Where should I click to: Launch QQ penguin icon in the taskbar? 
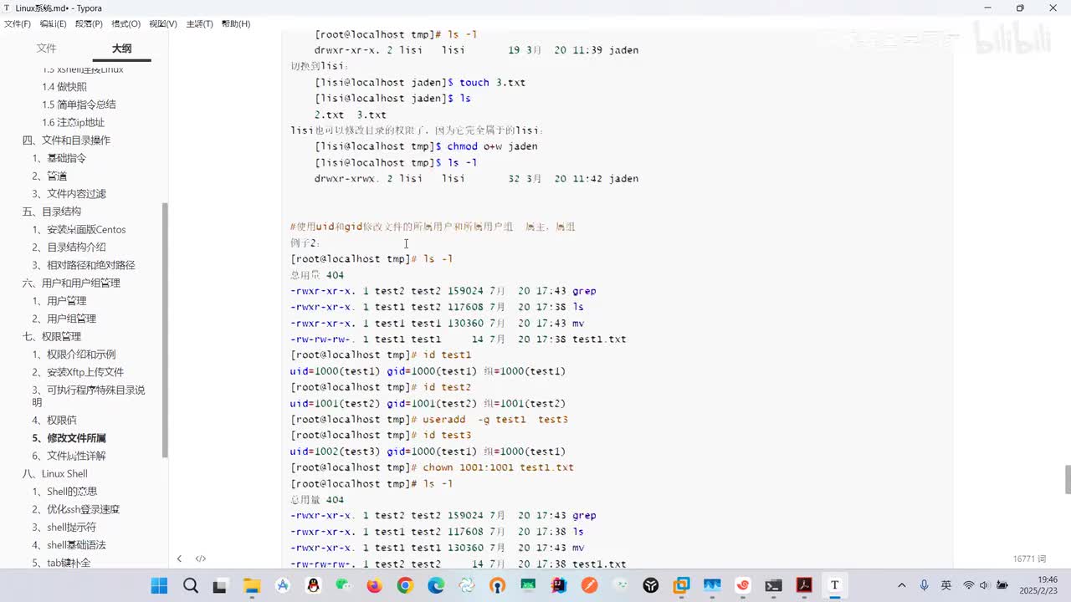[314, 585]
